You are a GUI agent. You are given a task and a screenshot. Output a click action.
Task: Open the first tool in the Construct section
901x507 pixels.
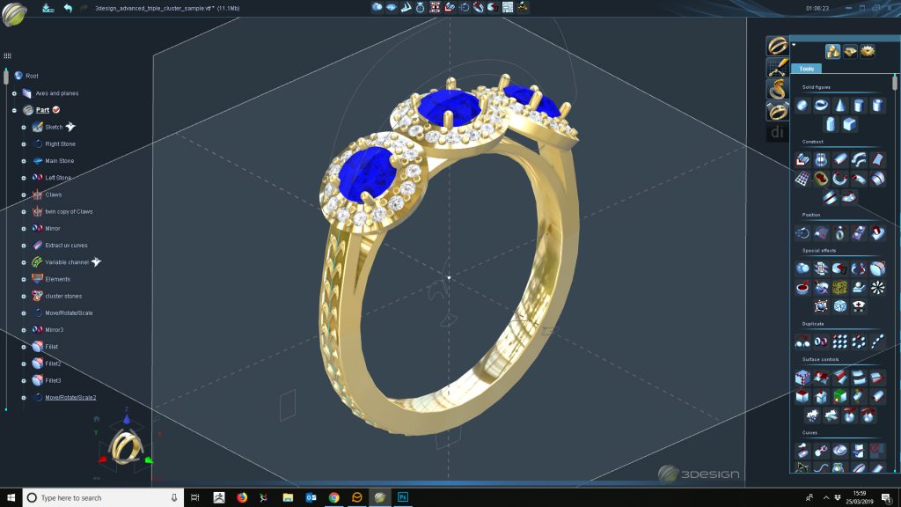801,158
